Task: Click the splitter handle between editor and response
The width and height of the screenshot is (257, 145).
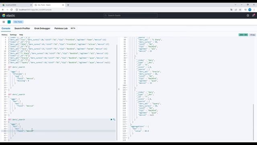Action: (119, 89)
